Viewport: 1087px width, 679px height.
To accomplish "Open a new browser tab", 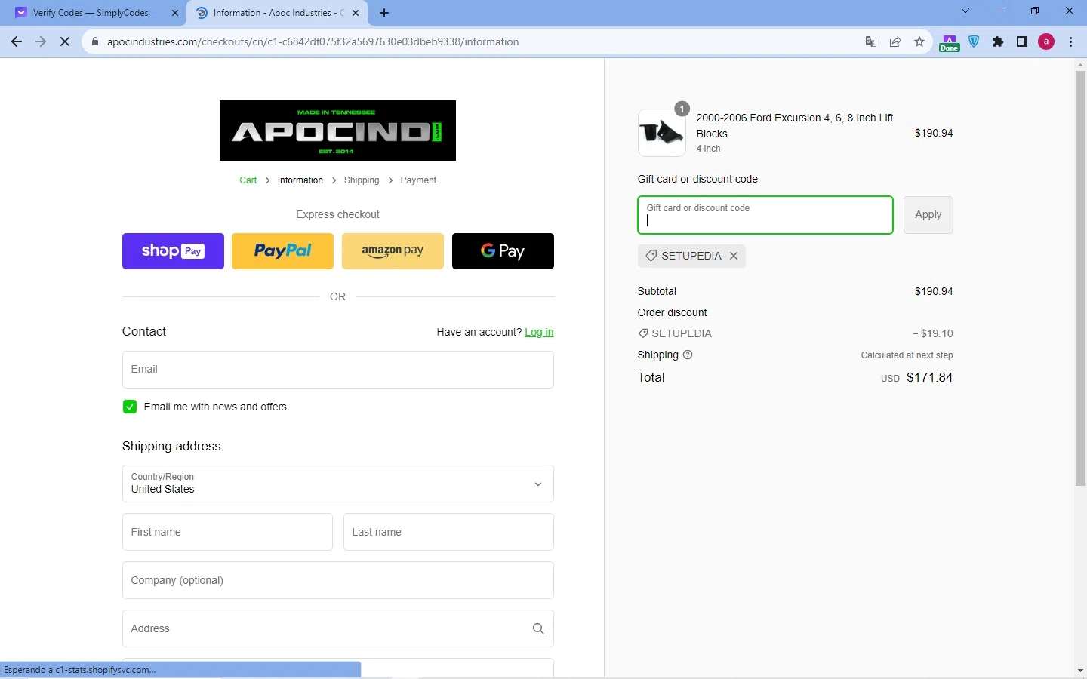I will [x=384, y=13].
